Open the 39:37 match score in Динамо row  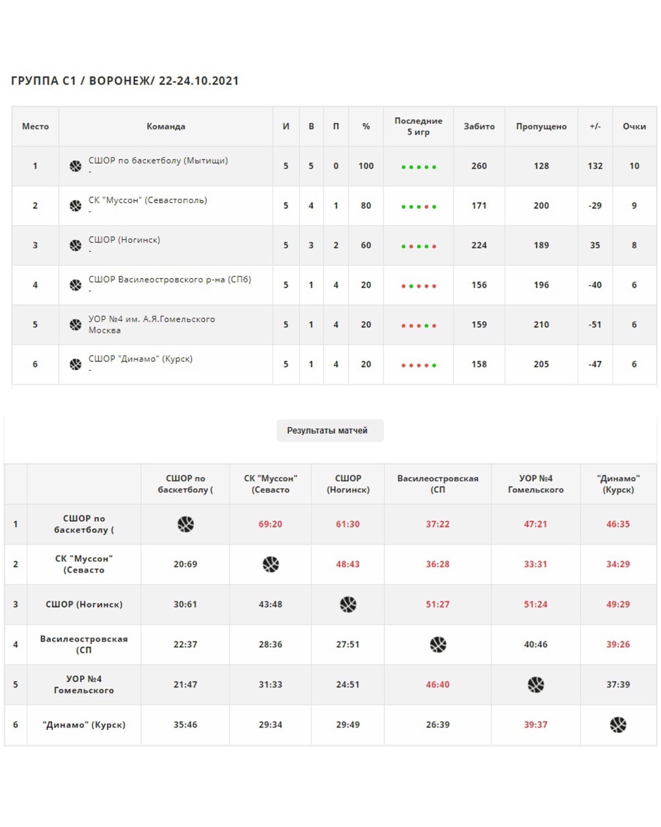(536, 725)
